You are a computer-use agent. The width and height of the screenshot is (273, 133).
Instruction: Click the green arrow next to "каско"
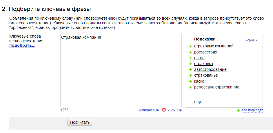click(x=191, y=81)
